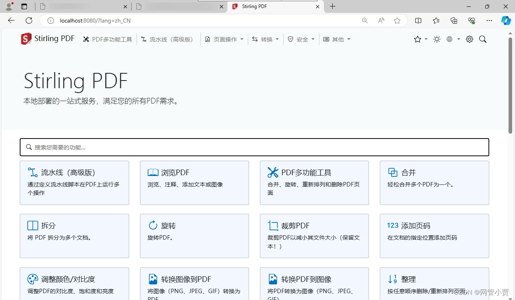Close the Stirling PDF tab

[x=317, y=6]
